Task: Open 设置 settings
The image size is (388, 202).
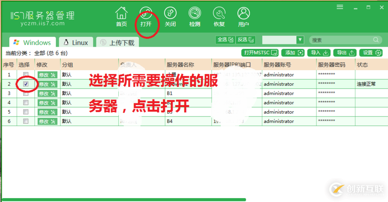Action: (x=371, y=53)
